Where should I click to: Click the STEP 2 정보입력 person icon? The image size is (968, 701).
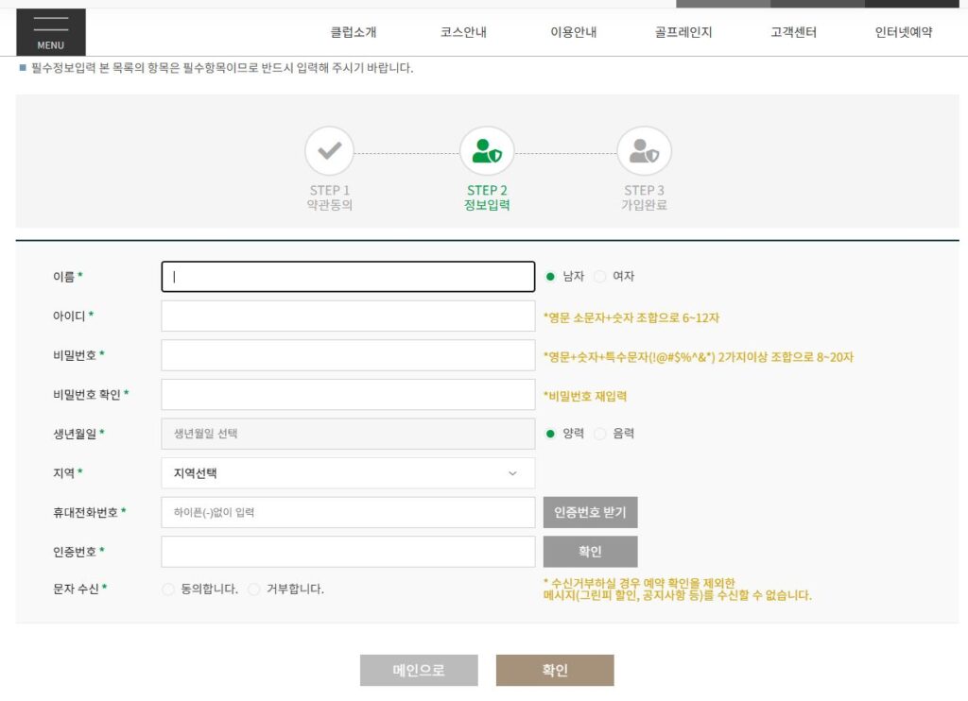point(486,151)
